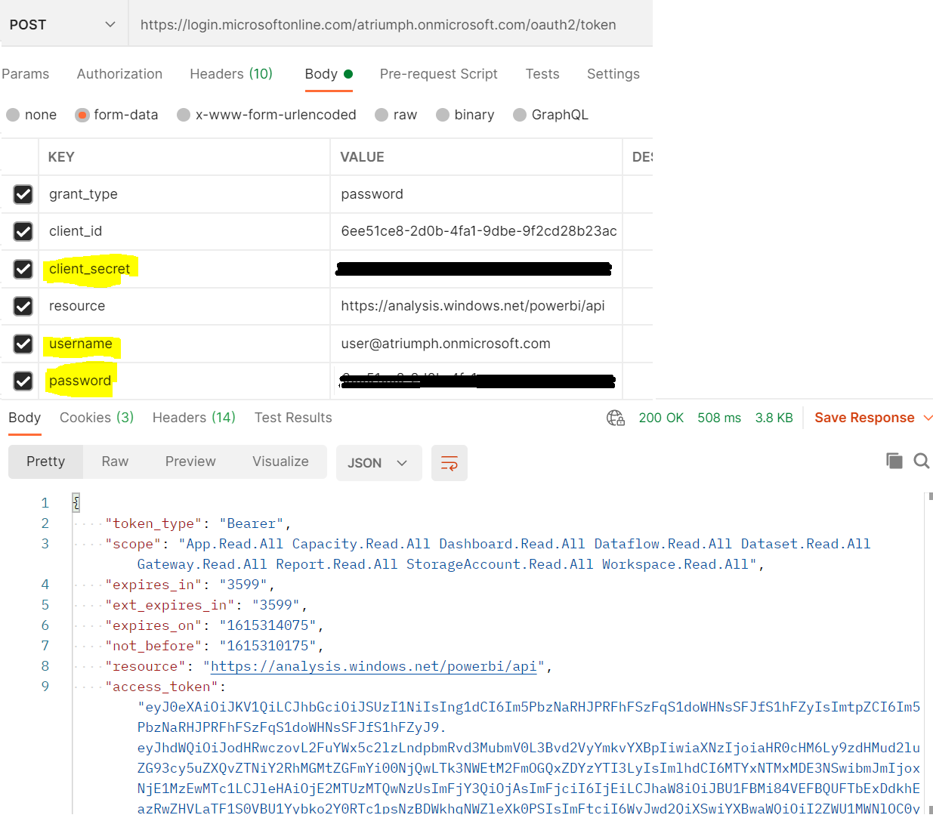
Task: Click the Save Response button
Action: [864, 418]
